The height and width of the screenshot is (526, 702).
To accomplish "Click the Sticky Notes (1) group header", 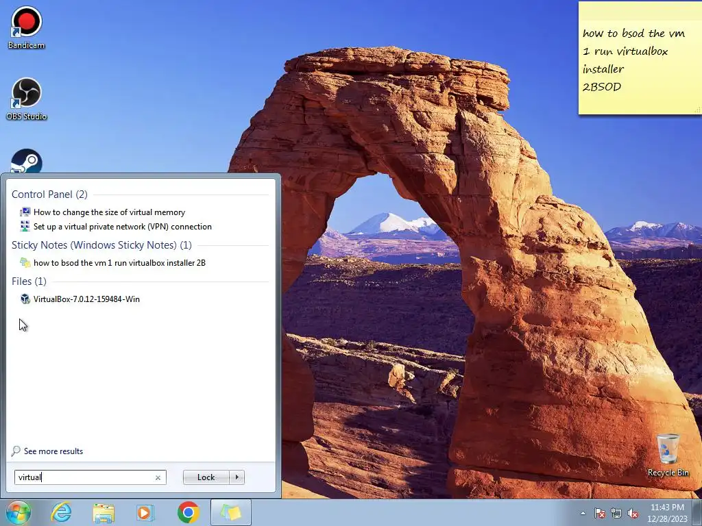I will 101,245.
